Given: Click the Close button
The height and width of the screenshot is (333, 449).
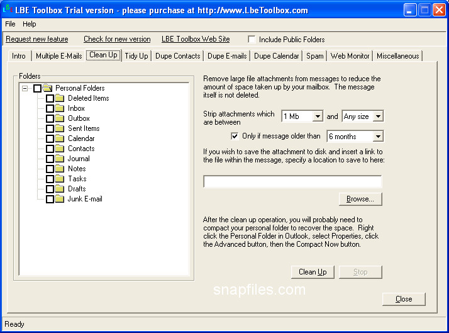Looking at the screenshot, I should point(404,299).
